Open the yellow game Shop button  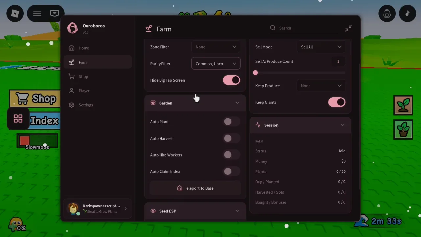35,98
